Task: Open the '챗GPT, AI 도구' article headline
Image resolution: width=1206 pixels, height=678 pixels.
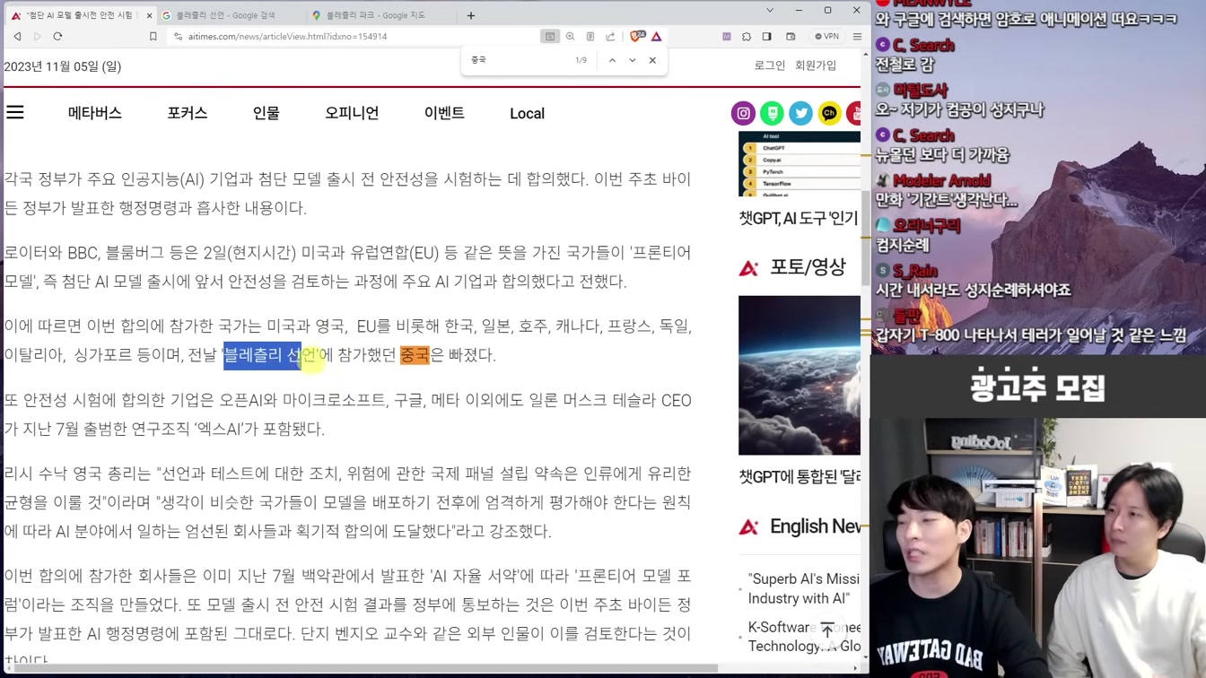Action: click(799, 218)
